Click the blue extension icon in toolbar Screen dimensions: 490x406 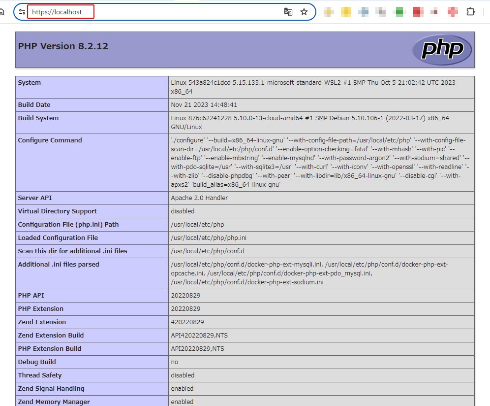(x=364, y=12)
